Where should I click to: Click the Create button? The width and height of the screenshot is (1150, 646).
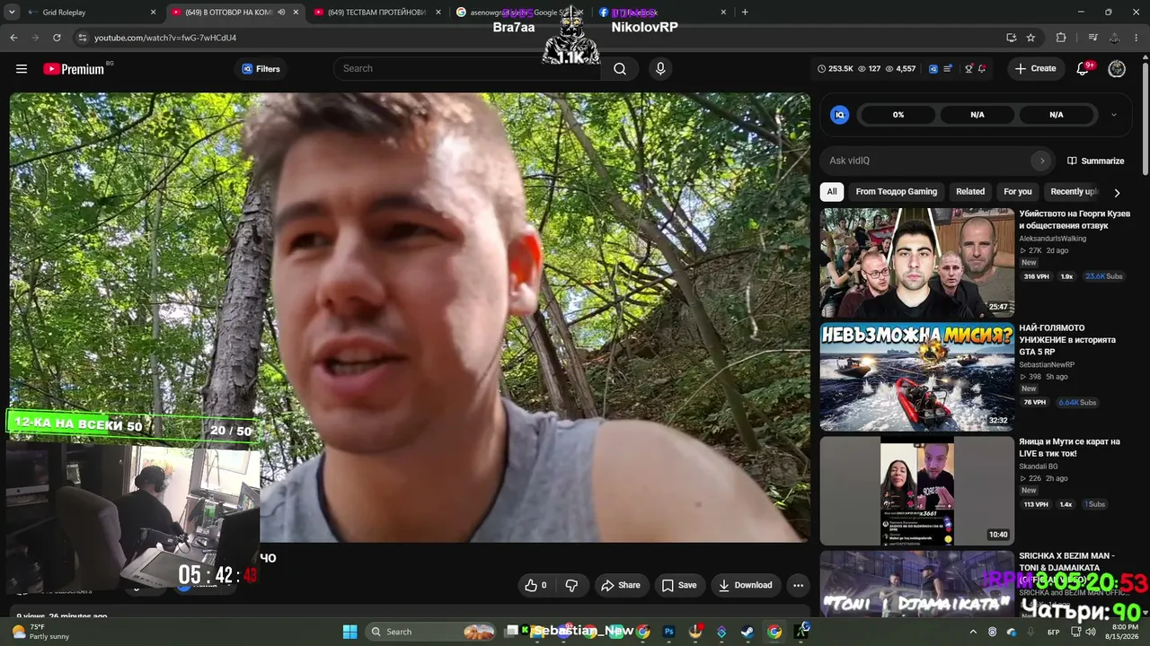(x=1036, y=69)
